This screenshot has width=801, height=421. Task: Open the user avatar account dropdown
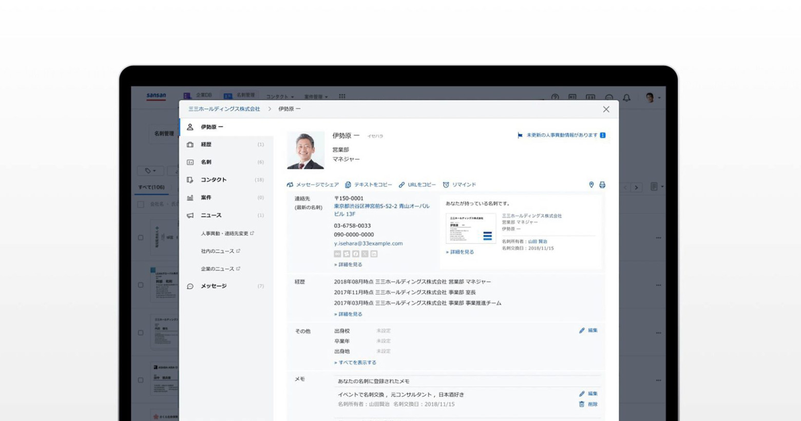coord(653,98)
